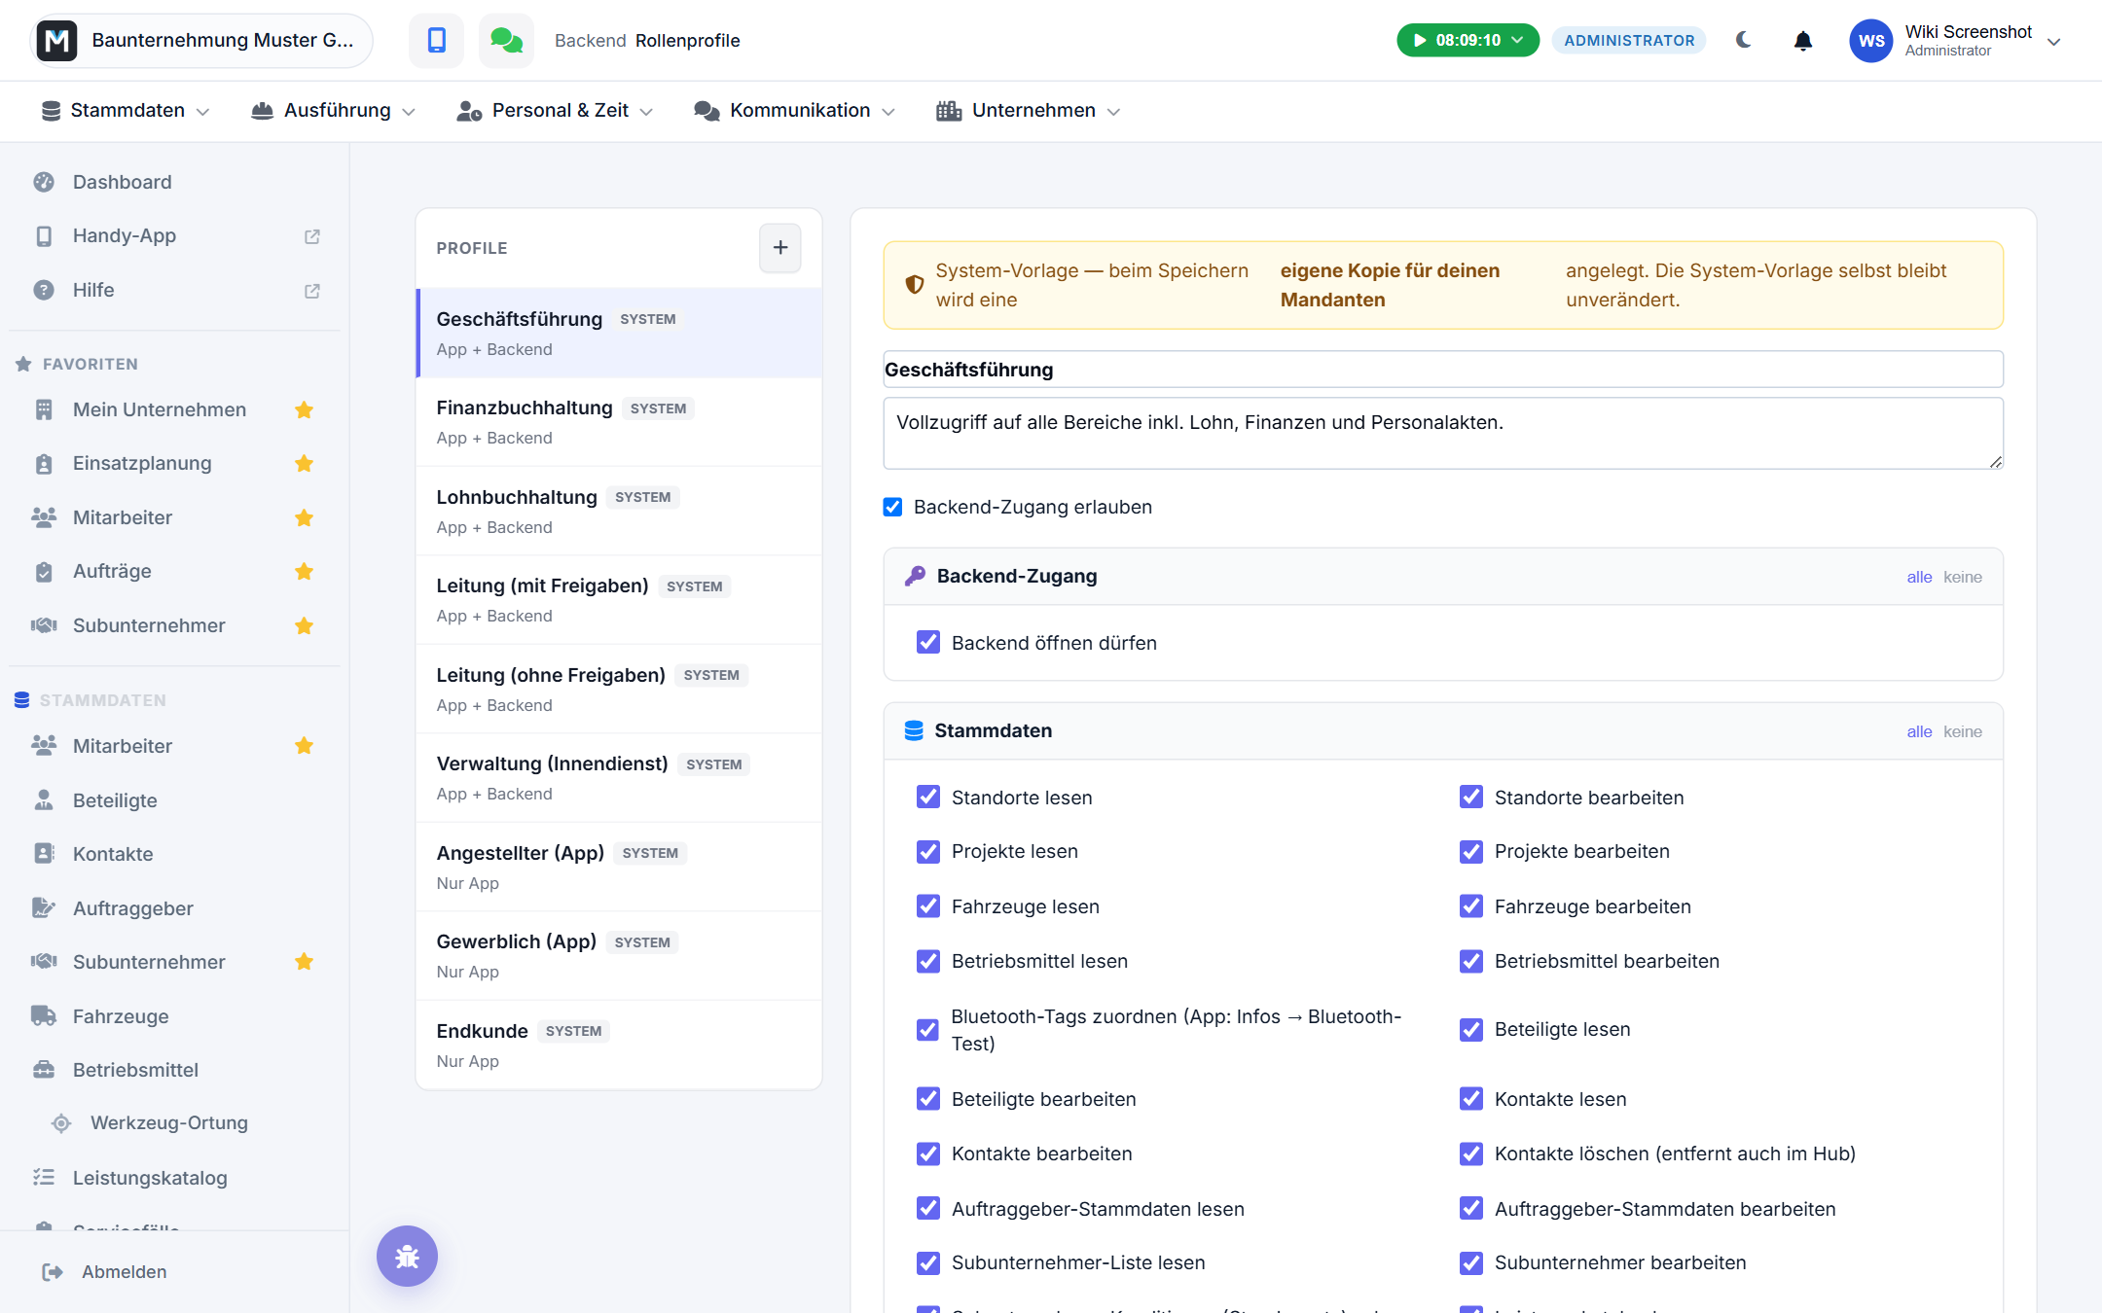Open the green chat bubbles icon

coord(506,40)
